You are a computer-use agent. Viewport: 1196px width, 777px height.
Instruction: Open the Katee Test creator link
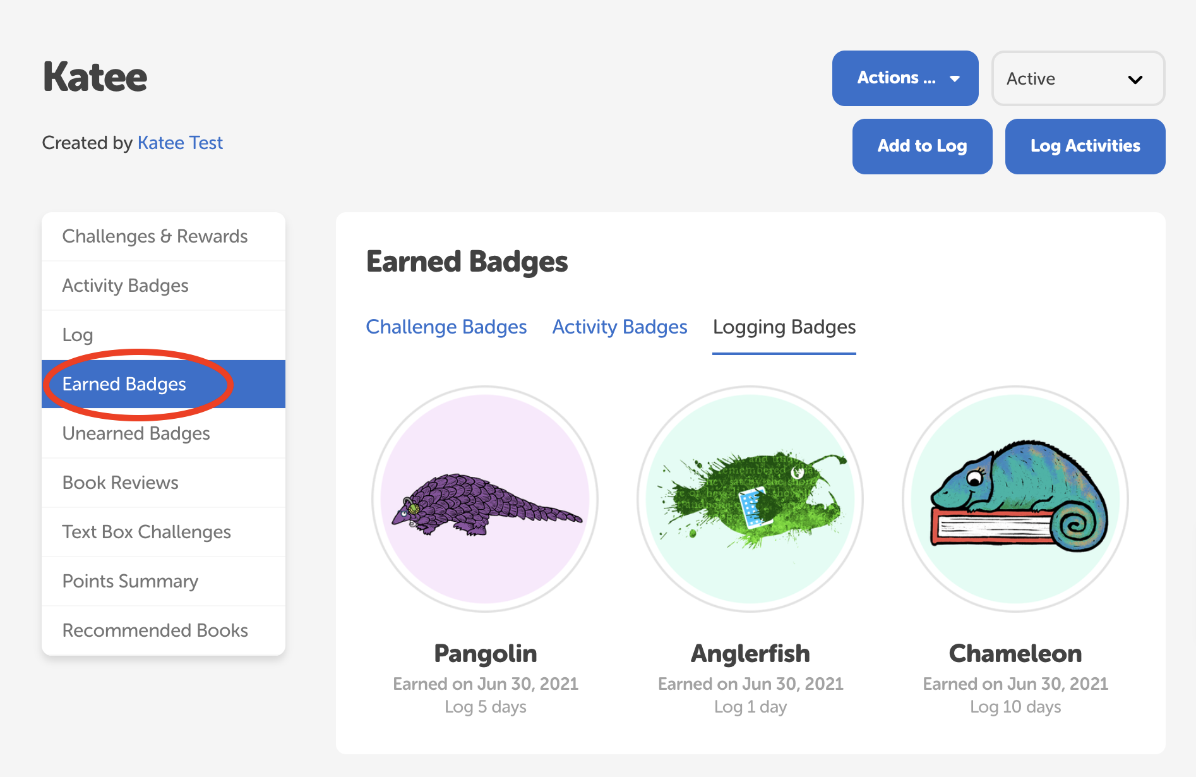[x=180, y=142]
